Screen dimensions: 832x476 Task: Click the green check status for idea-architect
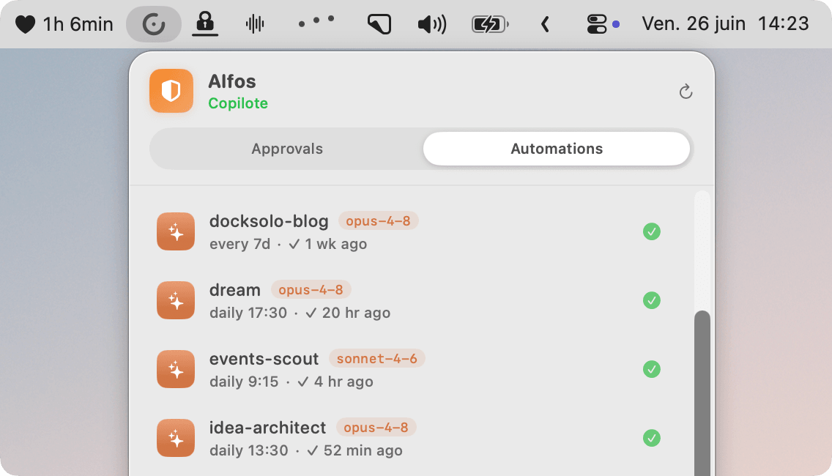(x=652, y=438)
